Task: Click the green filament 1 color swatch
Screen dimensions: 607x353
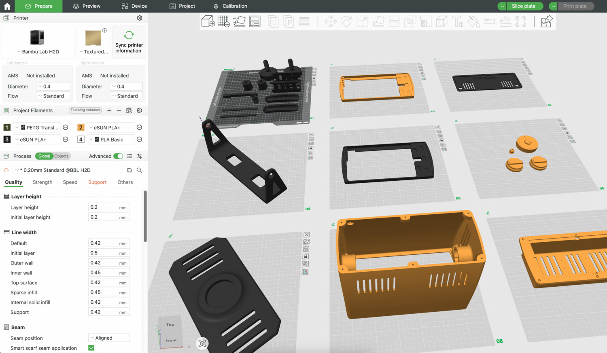Action: (7, 127)
